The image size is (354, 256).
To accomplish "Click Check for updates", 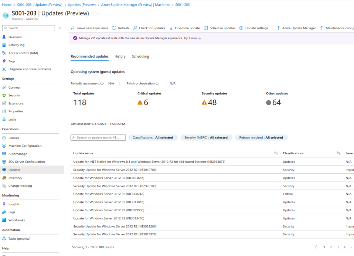I will 149,28.
